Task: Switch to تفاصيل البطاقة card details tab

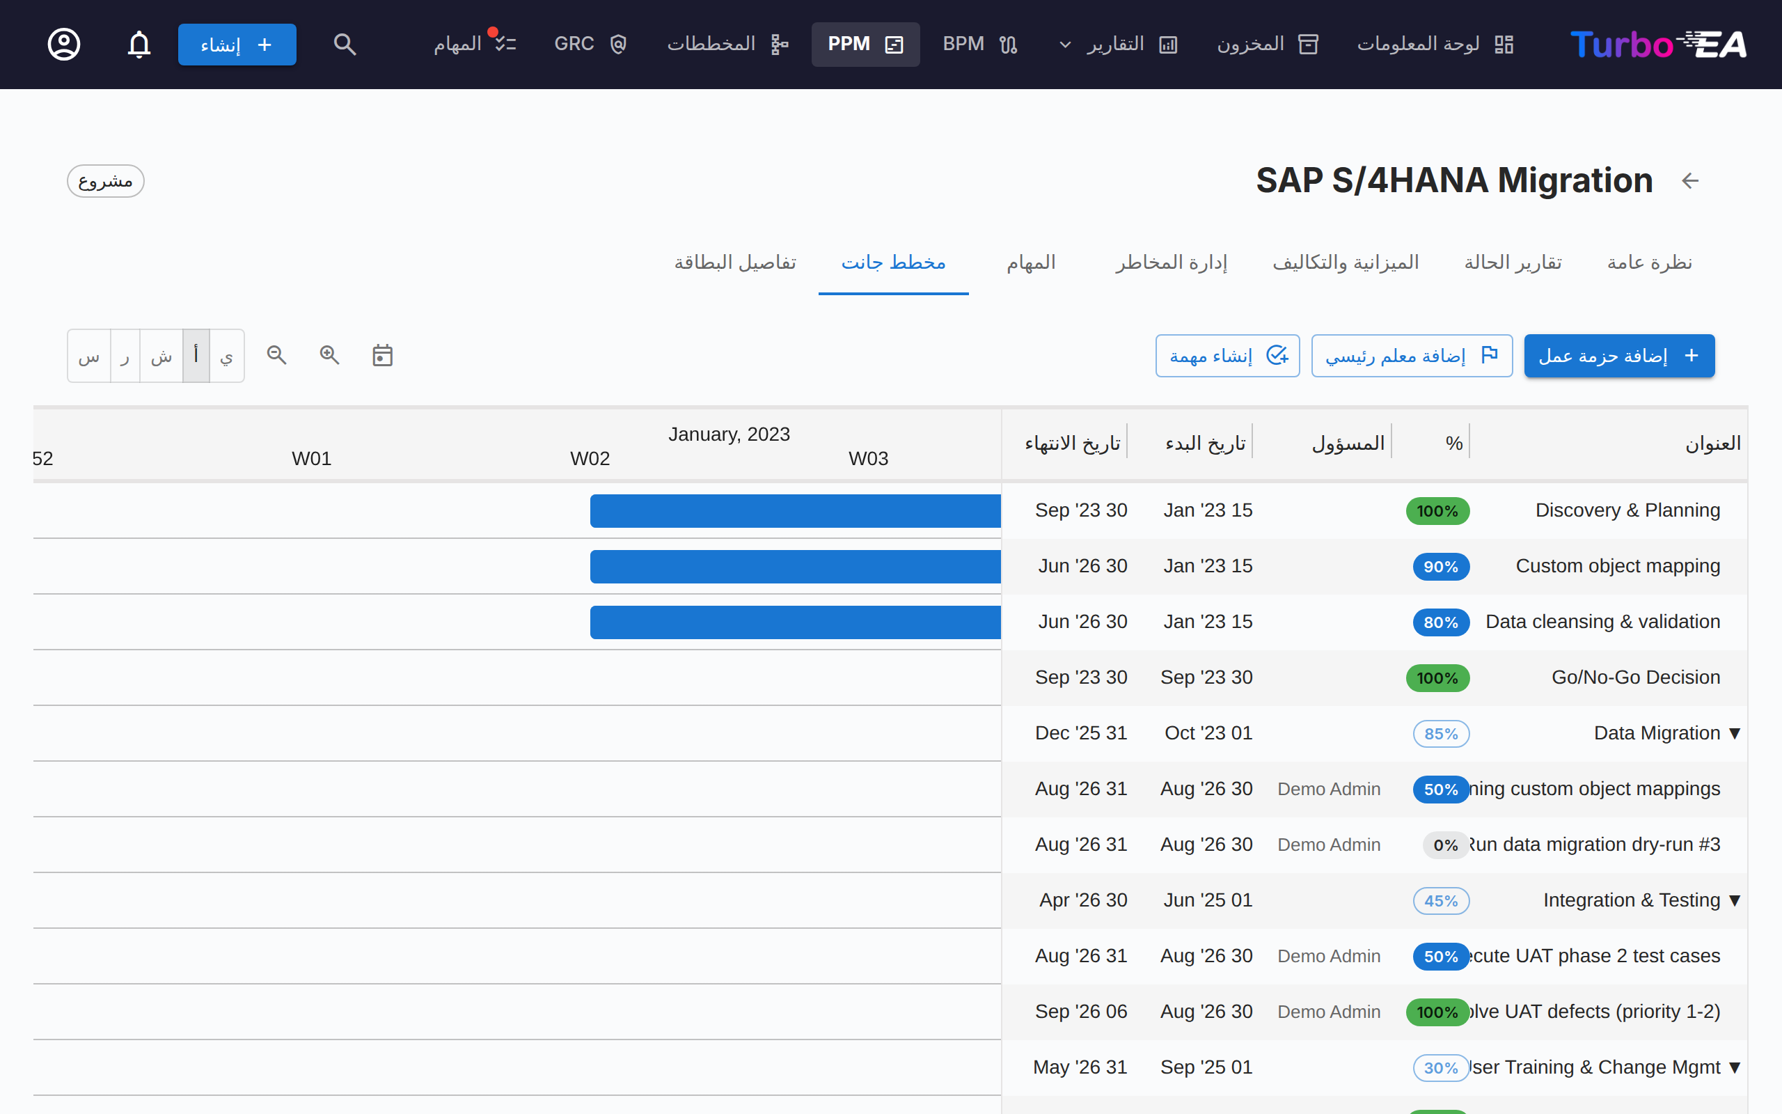Action: coord(735,262)
